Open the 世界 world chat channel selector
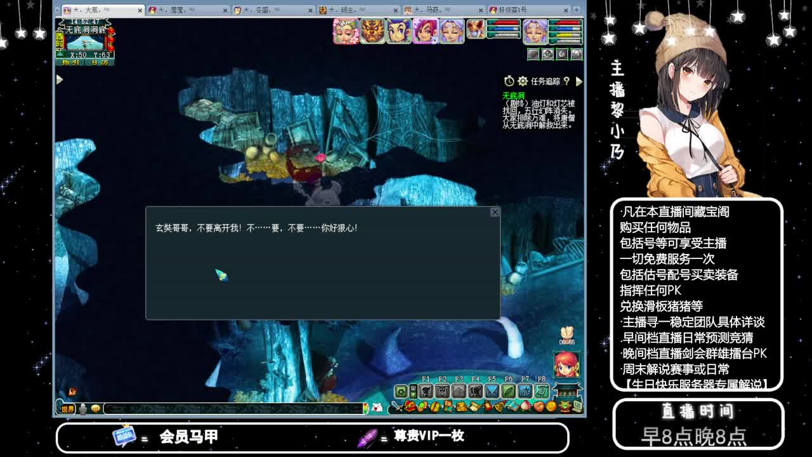Viewport: 812px width, 457px height. (67, 409)
